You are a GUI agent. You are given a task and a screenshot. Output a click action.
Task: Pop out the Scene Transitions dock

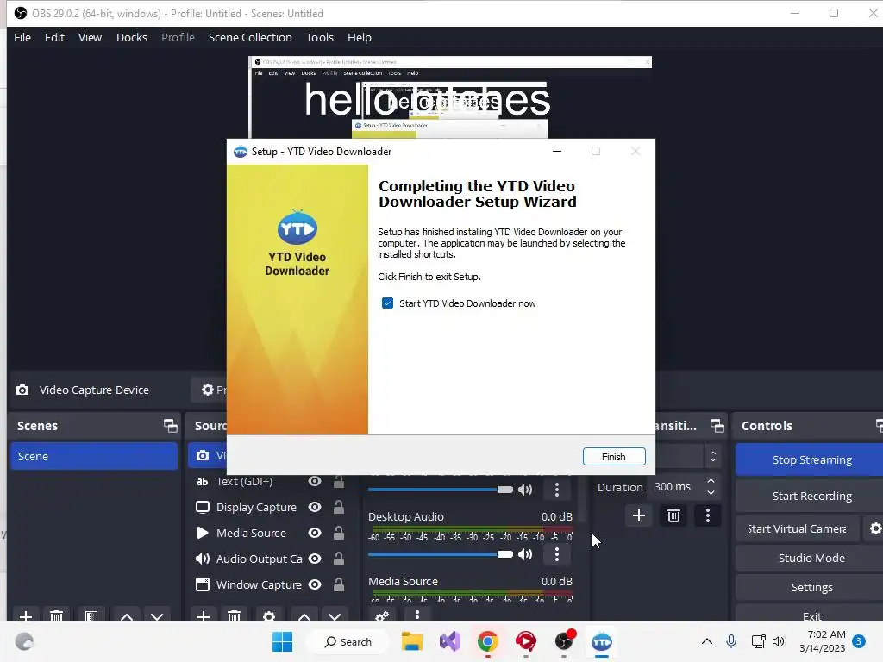pyautogui.click(x=717, y=426)
